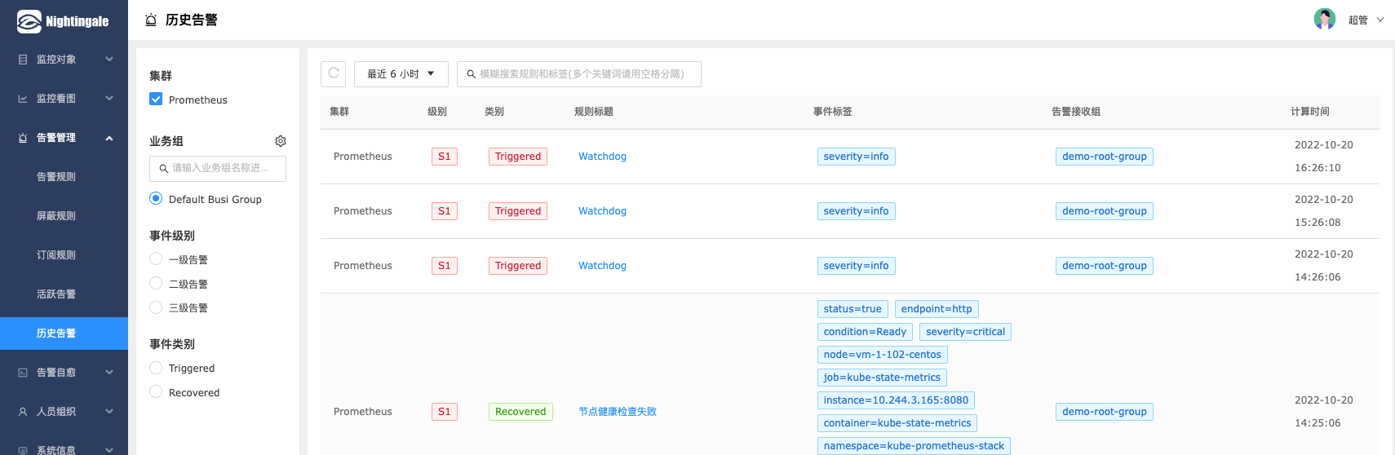The height and width of the screenshot is (455, 1395).
Task: Select the 一级告警 severity radio
Action: click(156, 259)
